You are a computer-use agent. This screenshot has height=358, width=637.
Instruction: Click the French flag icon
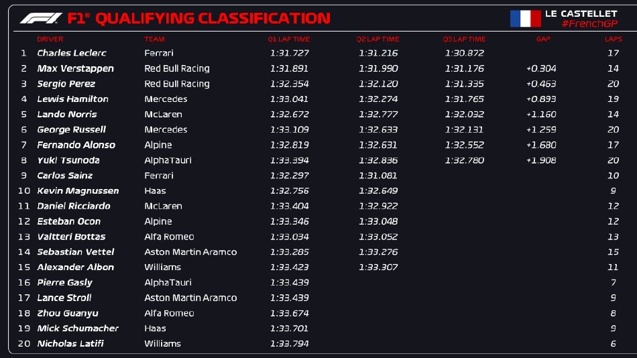(525, 18)
